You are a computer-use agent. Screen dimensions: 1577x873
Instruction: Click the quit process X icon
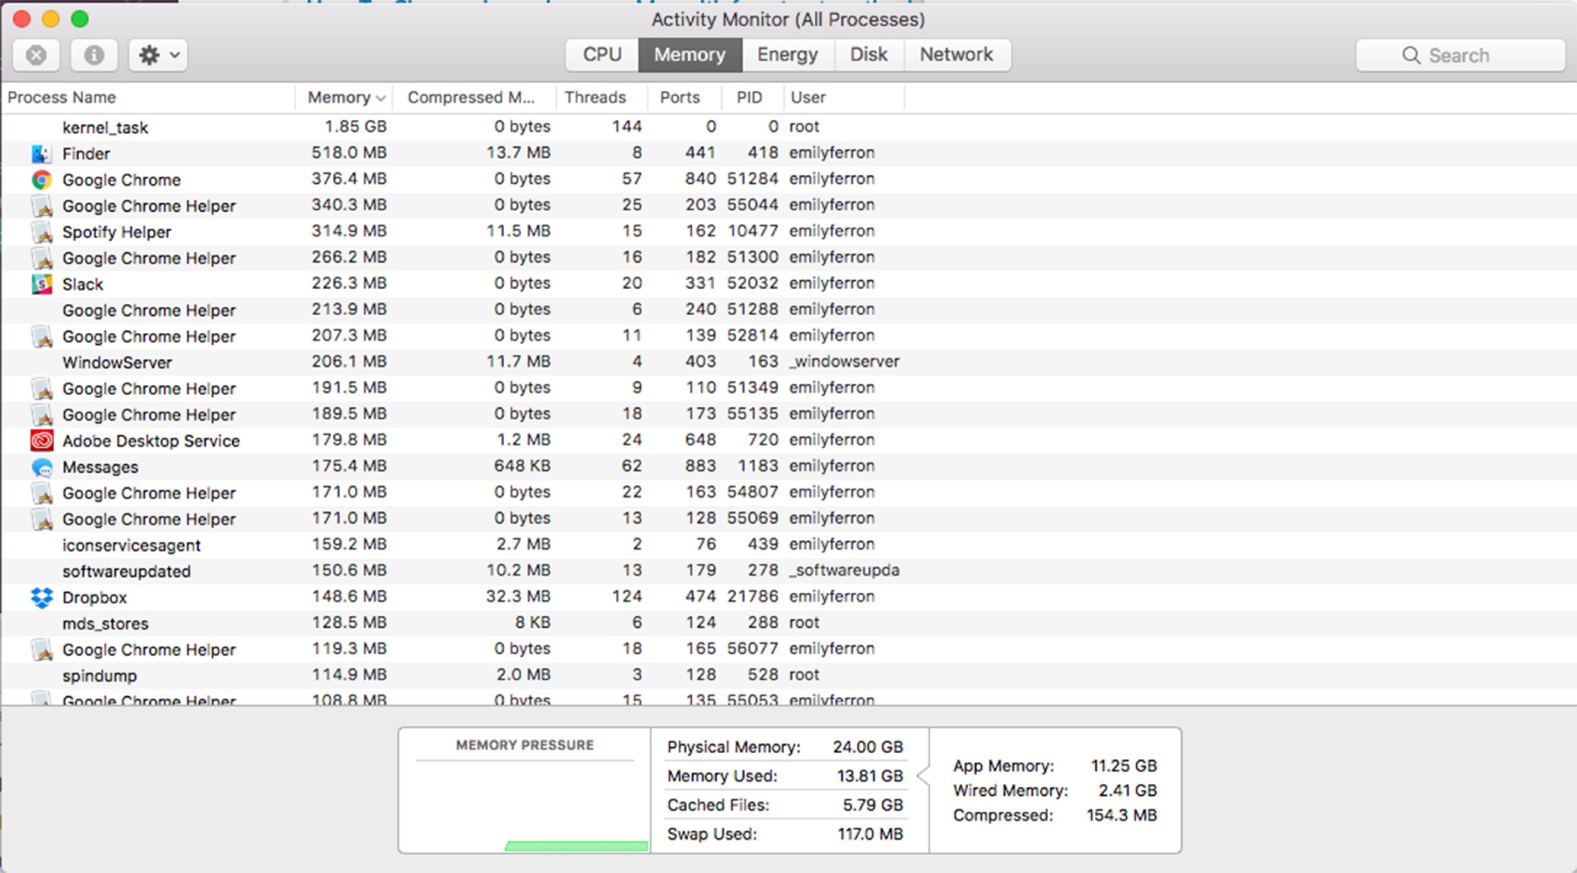(x=36, y=55)
